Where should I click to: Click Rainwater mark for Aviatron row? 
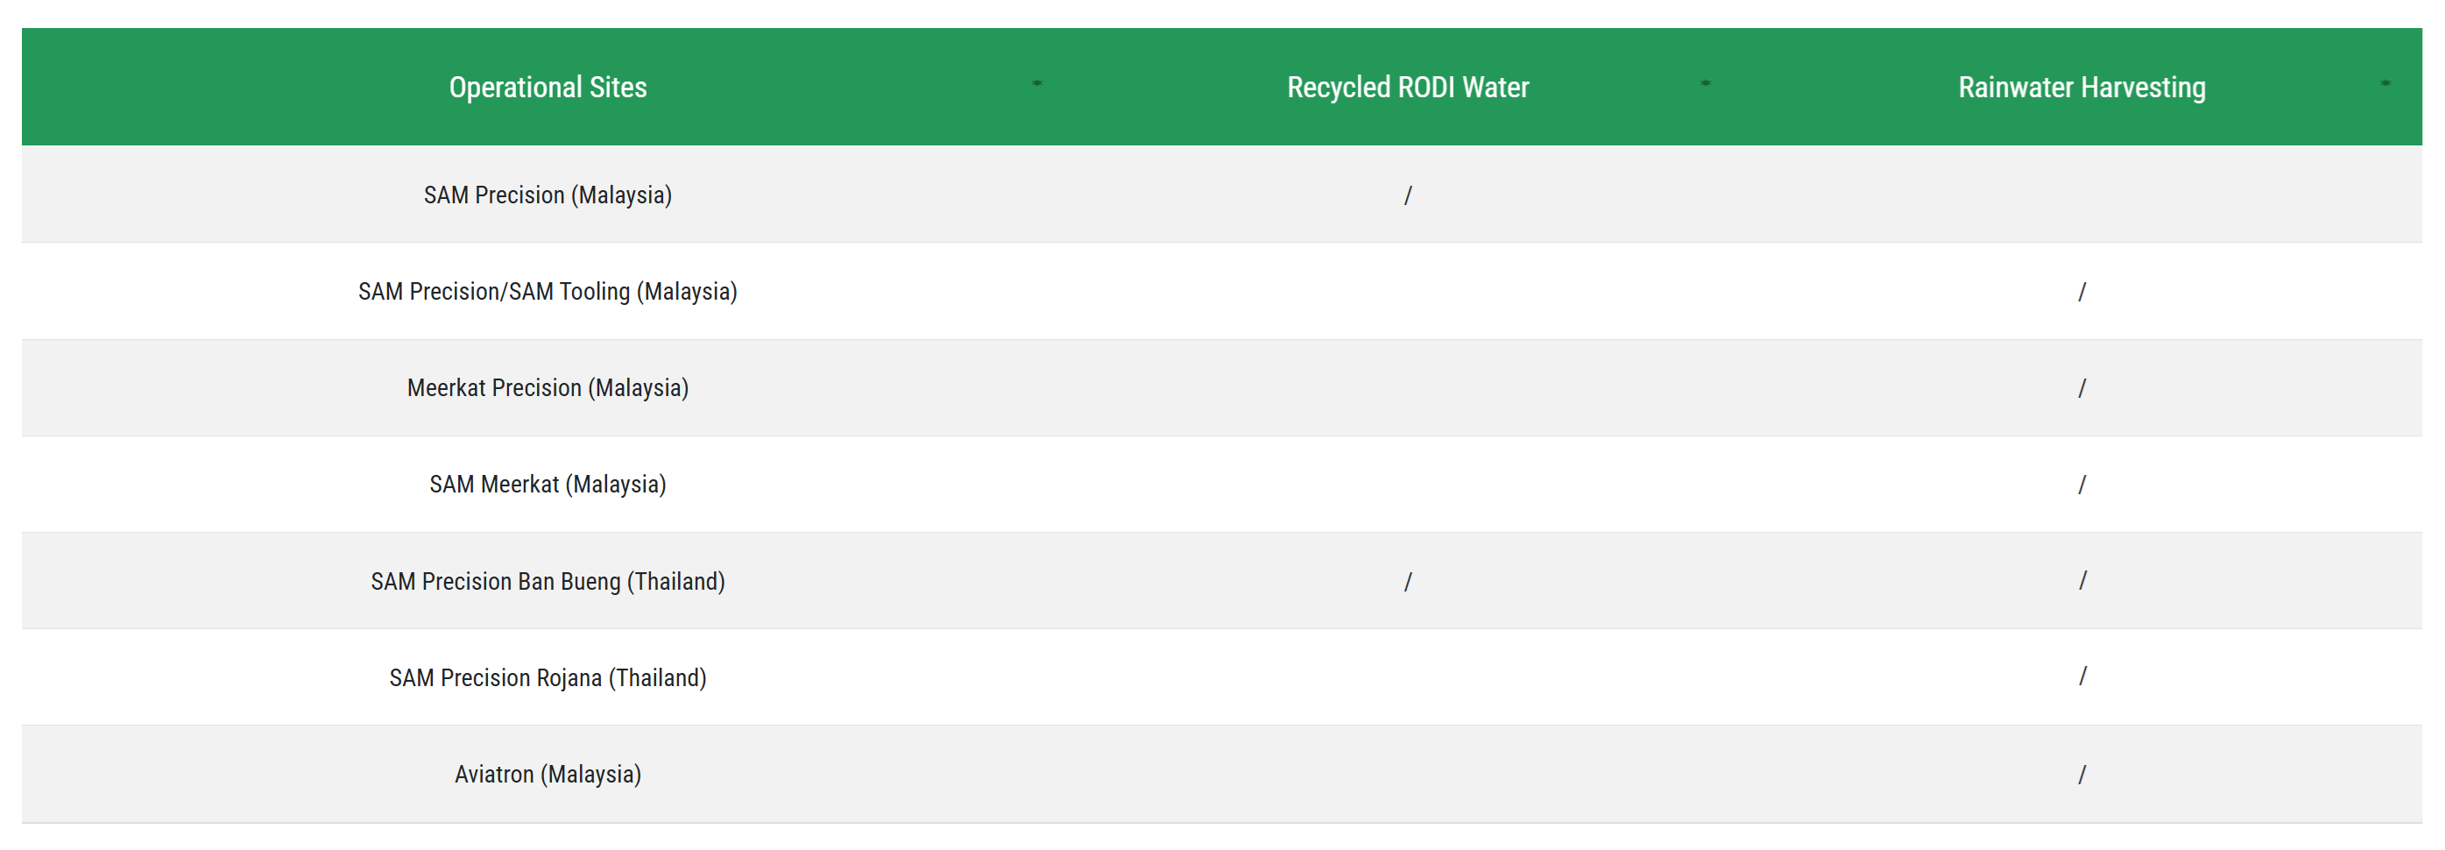tap(2081, 774)
